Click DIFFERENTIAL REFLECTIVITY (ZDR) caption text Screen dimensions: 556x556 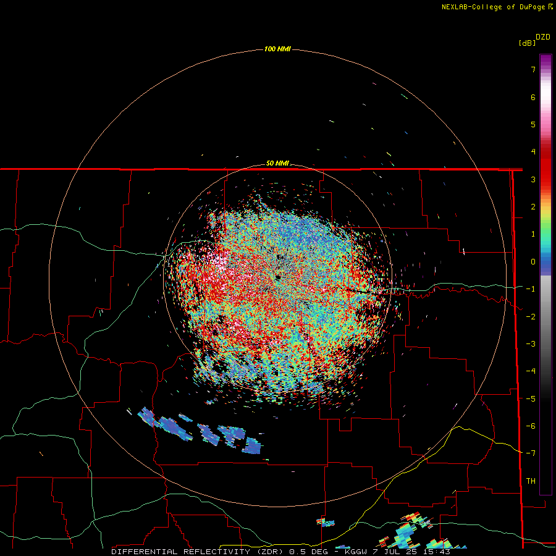click(197, 552)
